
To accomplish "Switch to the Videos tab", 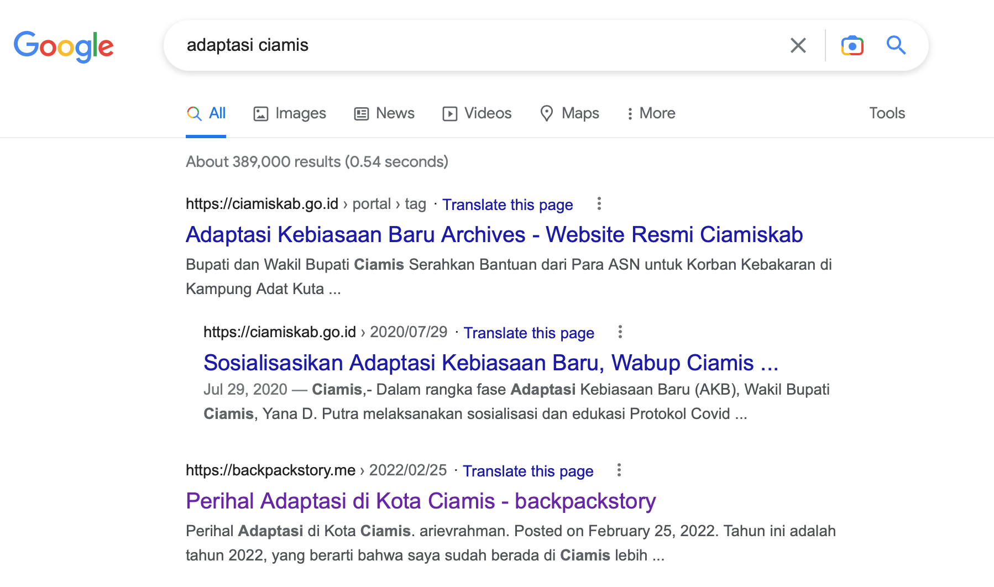I will (477, 113).
